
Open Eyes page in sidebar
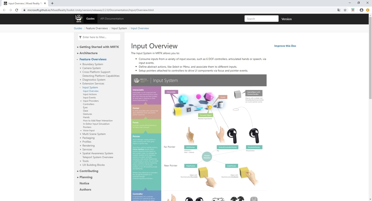click(85, 107)
